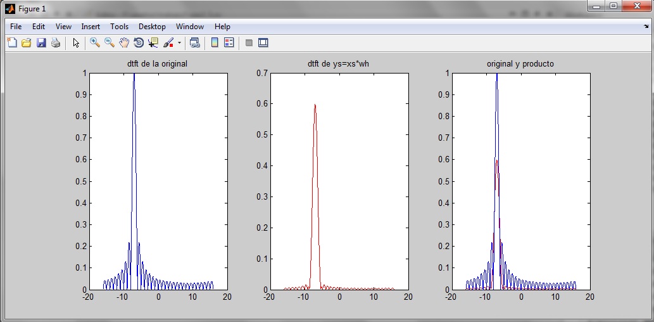
Task: Select the Zoom Out magnifier tool
Action: click(110, 43)
